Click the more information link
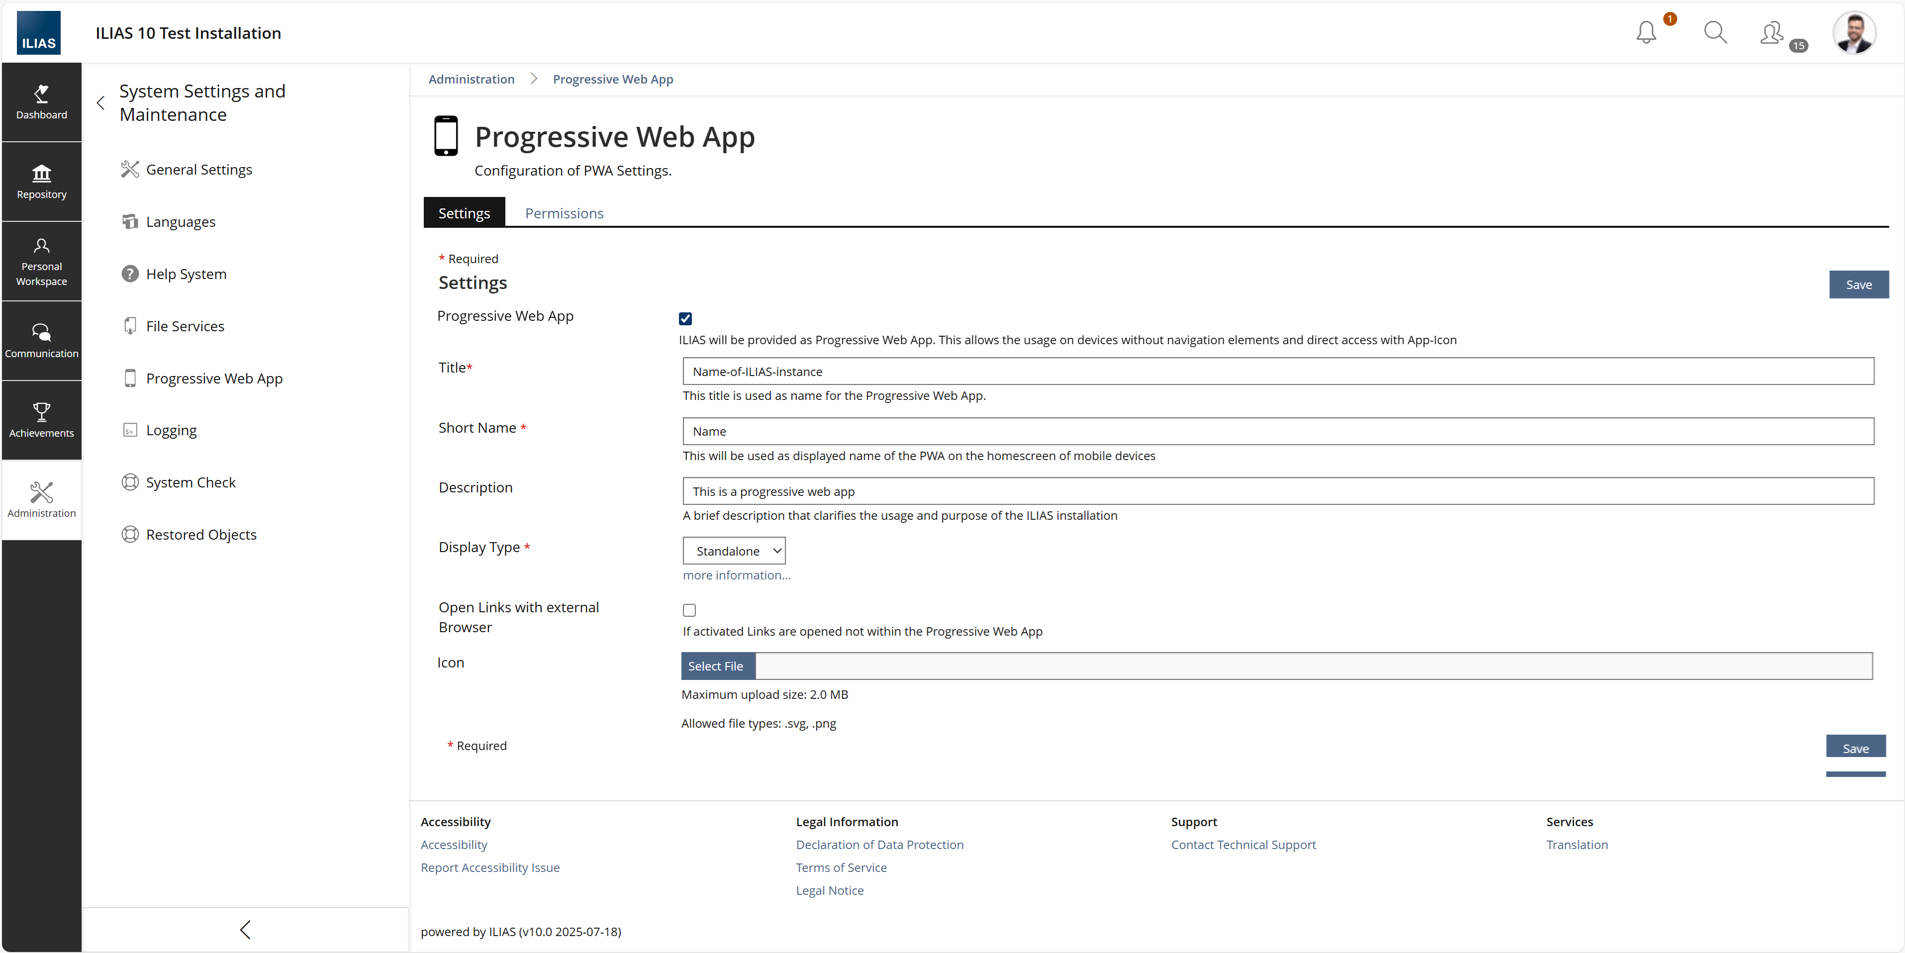Viewport: 1905px width, 953px height. (x=737, y=575)
